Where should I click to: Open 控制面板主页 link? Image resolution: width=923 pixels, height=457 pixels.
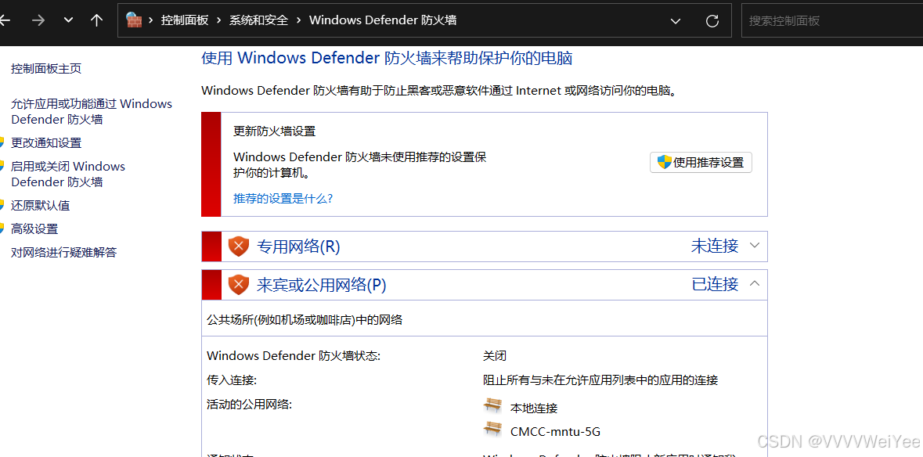tap(46, 68)
